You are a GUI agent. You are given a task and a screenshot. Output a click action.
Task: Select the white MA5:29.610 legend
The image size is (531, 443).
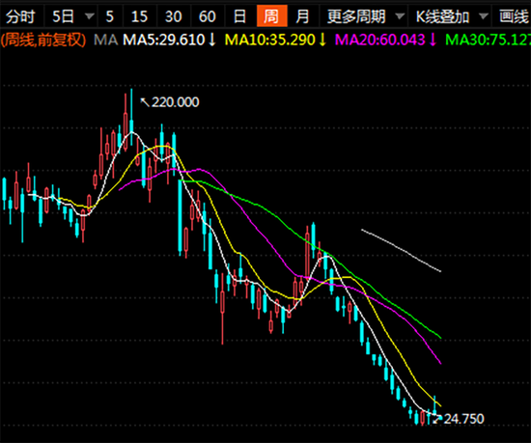click(169, 41)
